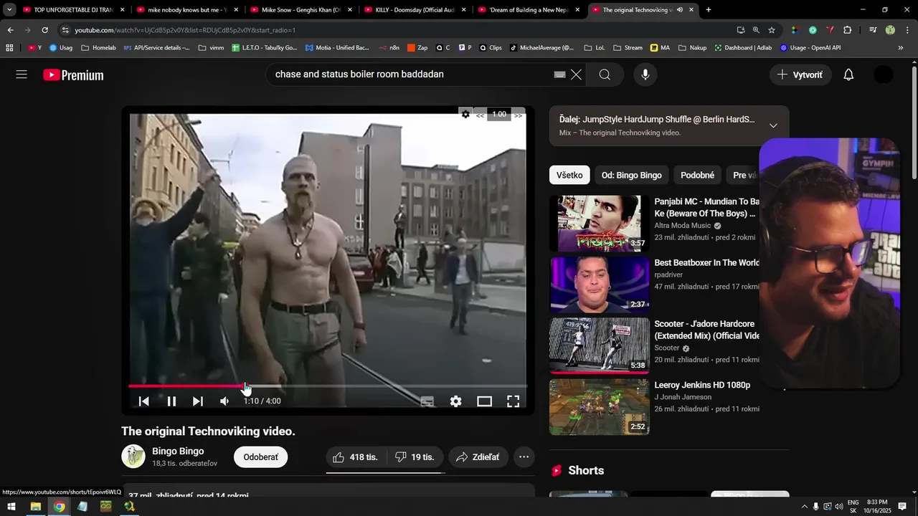
Task: Open the tab search dropdown arrow
Action: pos(9,10)
